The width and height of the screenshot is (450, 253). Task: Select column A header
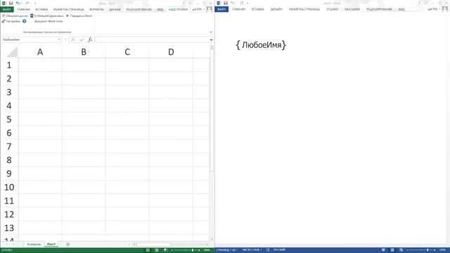pyautogui.click(x=40, y=52)
